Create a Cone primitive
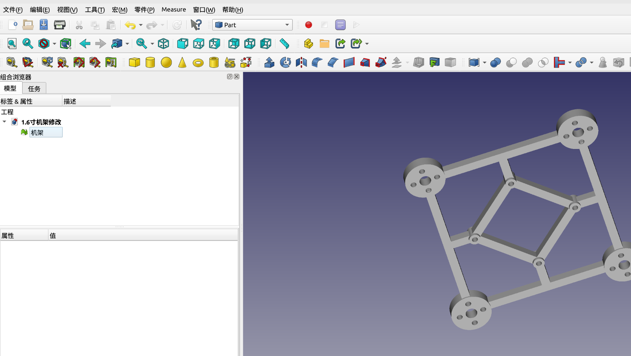The image size is (631, 356). pyautogui.click(x=182, y=62)
